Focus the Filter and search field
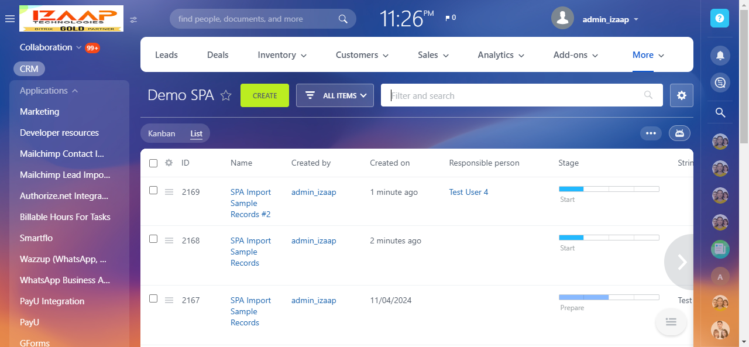This screenshot has height=347, width=749. point(515,95)
